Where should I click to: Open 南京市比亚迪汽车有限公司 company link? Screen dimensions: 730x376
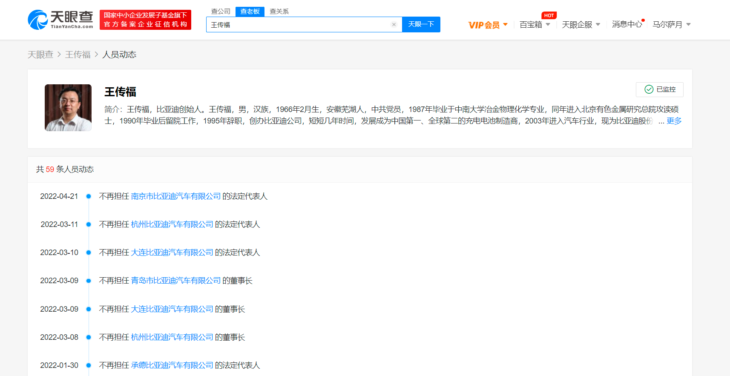pos(175,196)
